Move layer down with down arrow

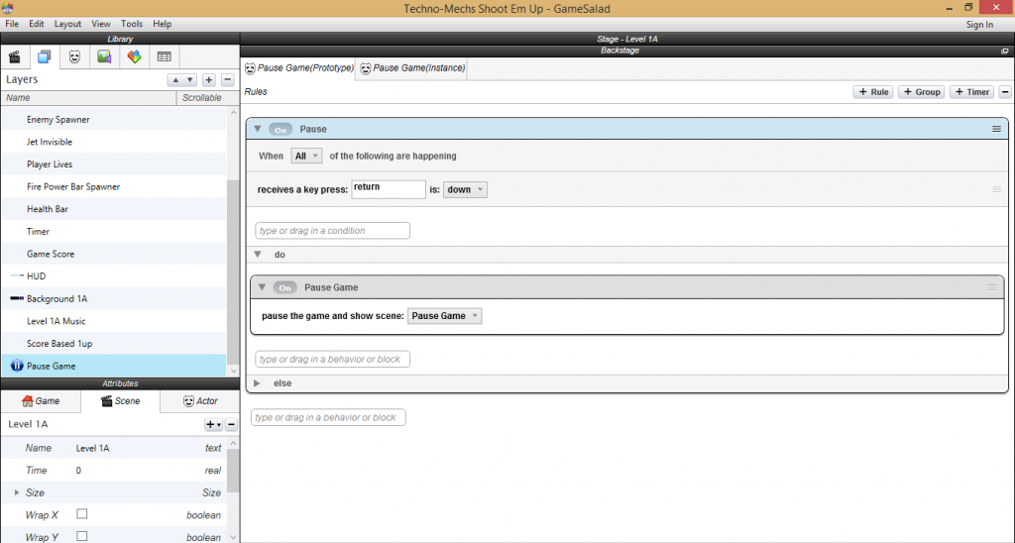189,80
